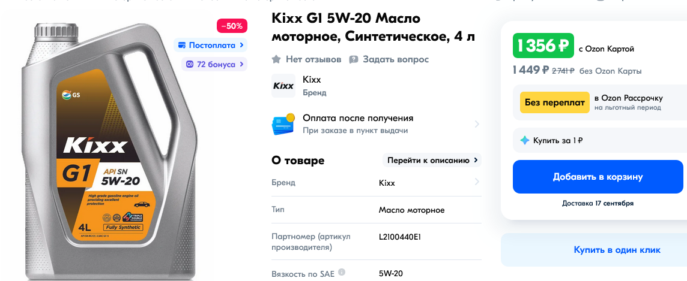Jump to description via Перейти к описанию
Viewport: 687px width, 281px height.
[432, 161]
